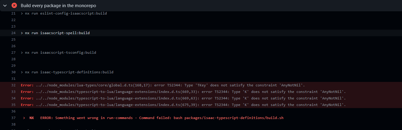Select line number 37
Viewport: 402px width, 130px height.
(x=13, y=118)
